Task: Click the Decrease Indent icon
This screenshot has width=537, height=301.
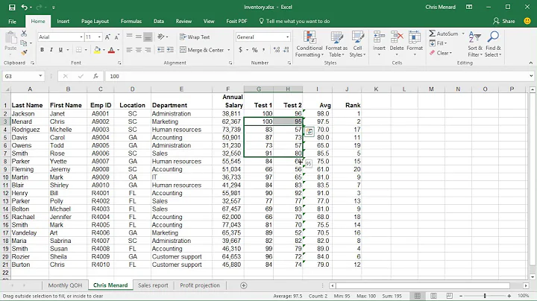Action: (160, 50)
